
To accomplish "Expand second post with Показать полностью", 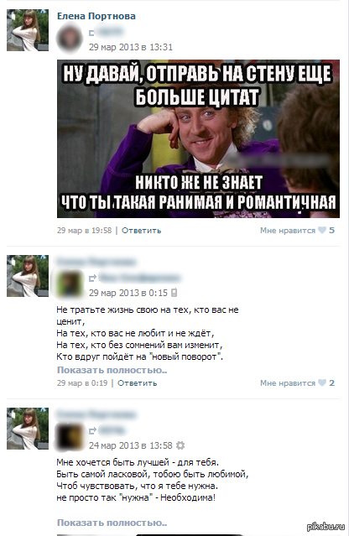I will 112,370.
